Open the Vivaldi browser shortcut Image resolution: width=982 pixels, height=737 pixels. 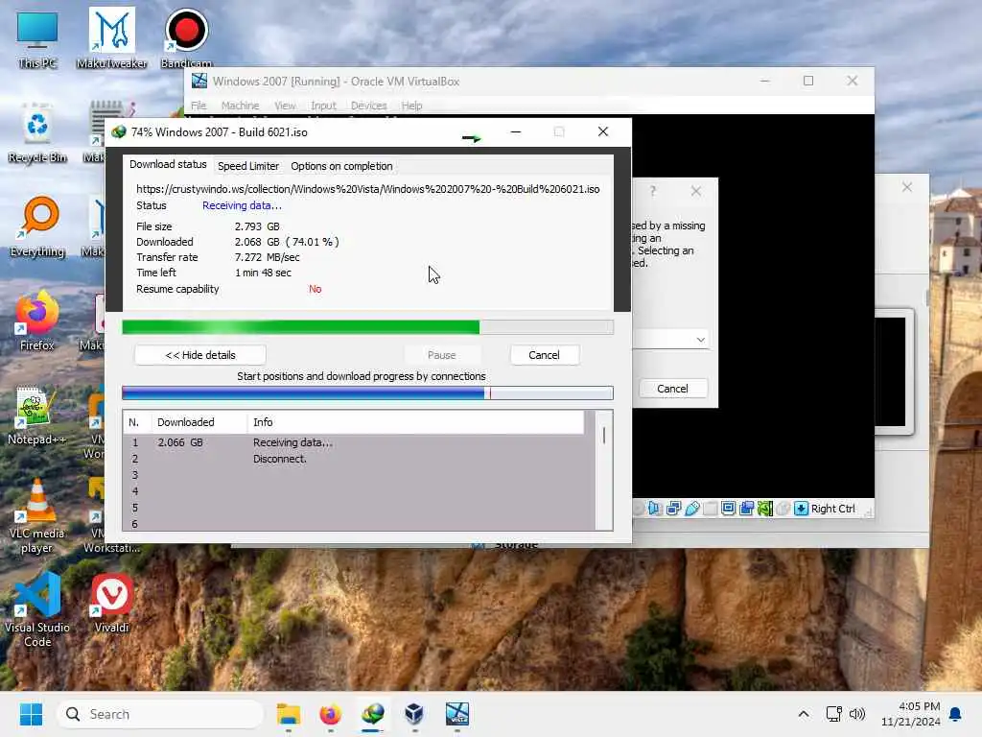[x=112, y=603]
